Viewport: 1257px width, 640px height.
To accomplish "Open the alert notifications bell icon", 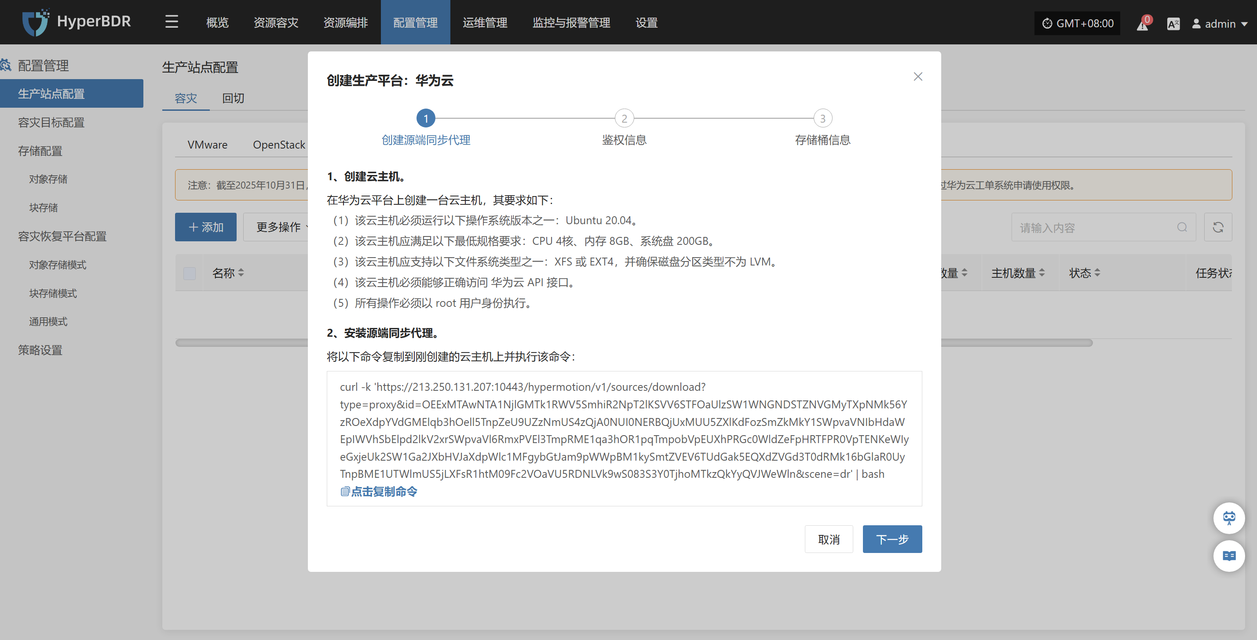I will tap(1142, 23).
